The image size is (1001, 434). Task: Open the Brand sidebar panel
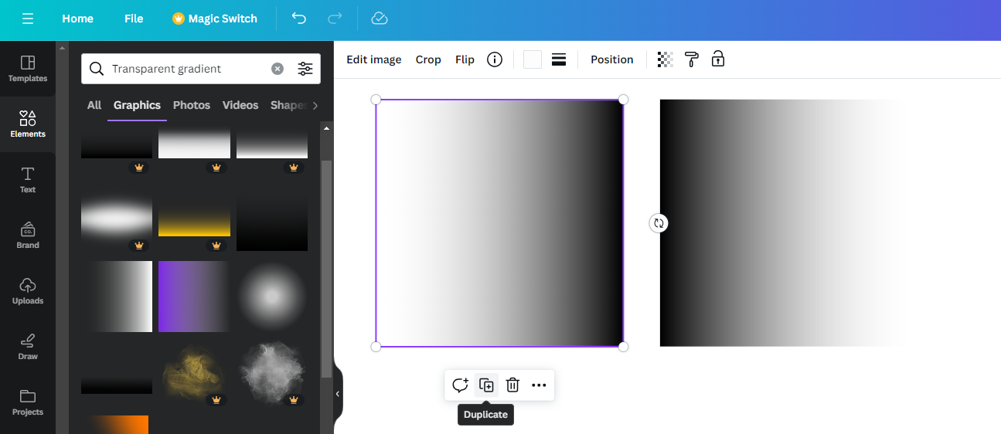[x=28, y=236]
